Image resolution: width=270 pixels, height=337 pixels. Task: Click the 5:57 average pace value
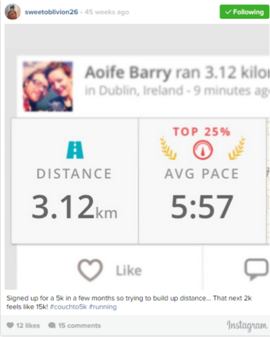(202, 207)
